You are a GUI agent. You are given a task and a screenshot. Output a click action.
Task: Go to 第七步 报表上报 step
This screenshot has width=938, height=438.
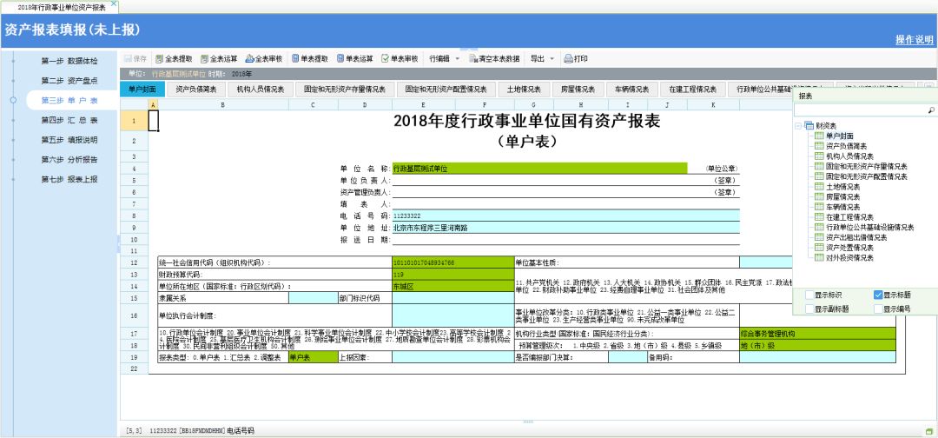tap(69, 180)
